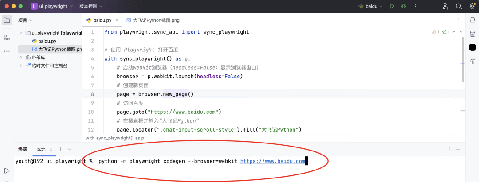This screenshot has width=479, height=182.
Task: Go to next highlighted error arrow
Action: (461, 32)
